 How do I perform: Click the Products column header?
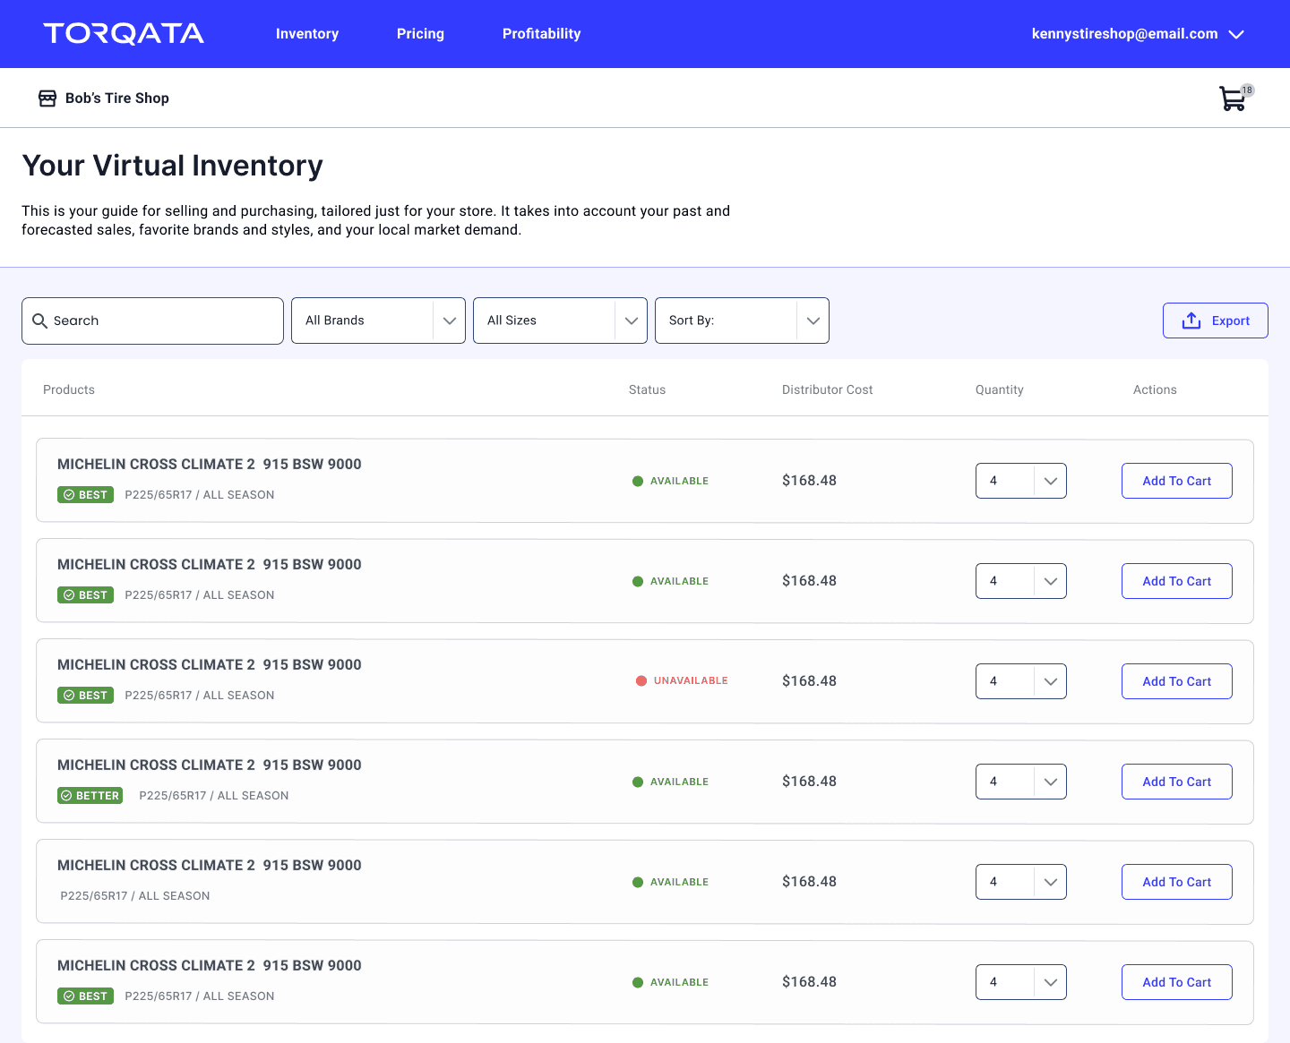click(69, 389)
